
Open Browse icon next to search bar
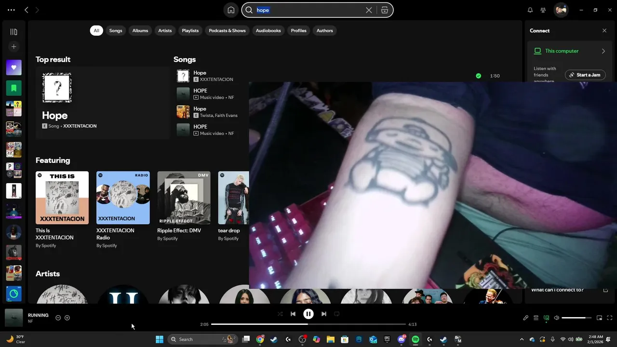385,10
